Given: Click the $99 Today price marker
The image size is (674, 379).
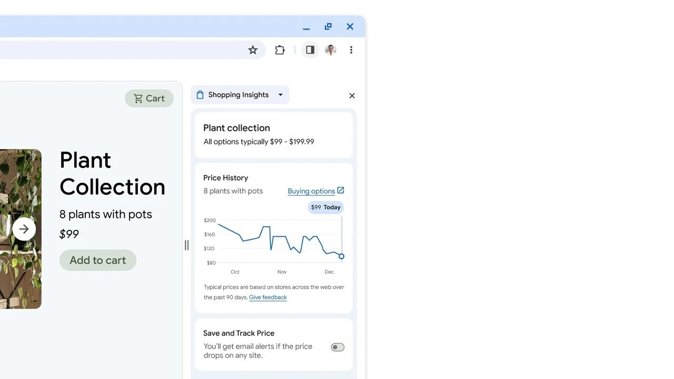Looking at the screenshot, I should point(325,207).
